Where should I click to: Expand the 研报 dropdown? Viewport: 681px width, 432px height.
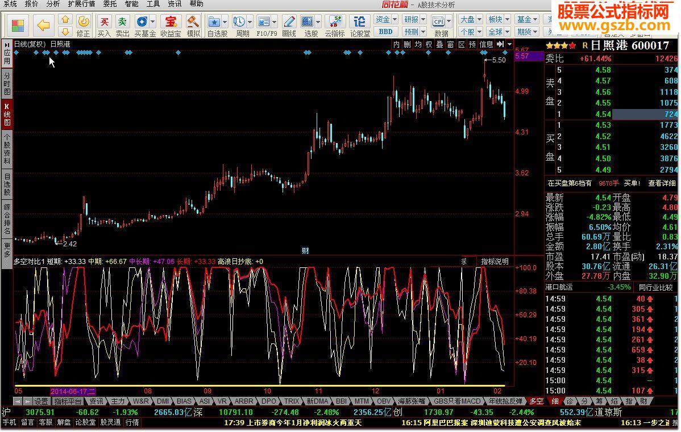coord(415,19)
